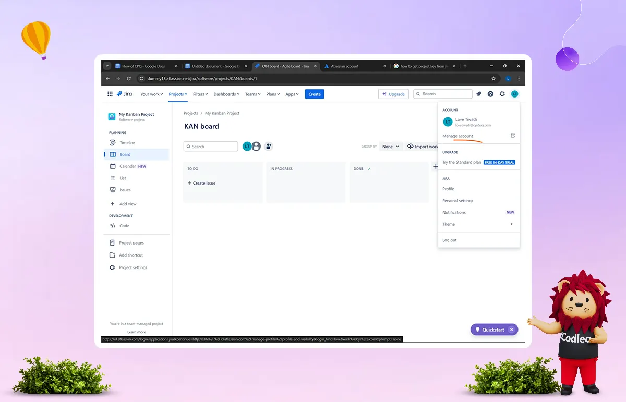The height and width of the screenshot is (402, 626).
Task: Click the Jira logo in the header
Action: [124, 94]
